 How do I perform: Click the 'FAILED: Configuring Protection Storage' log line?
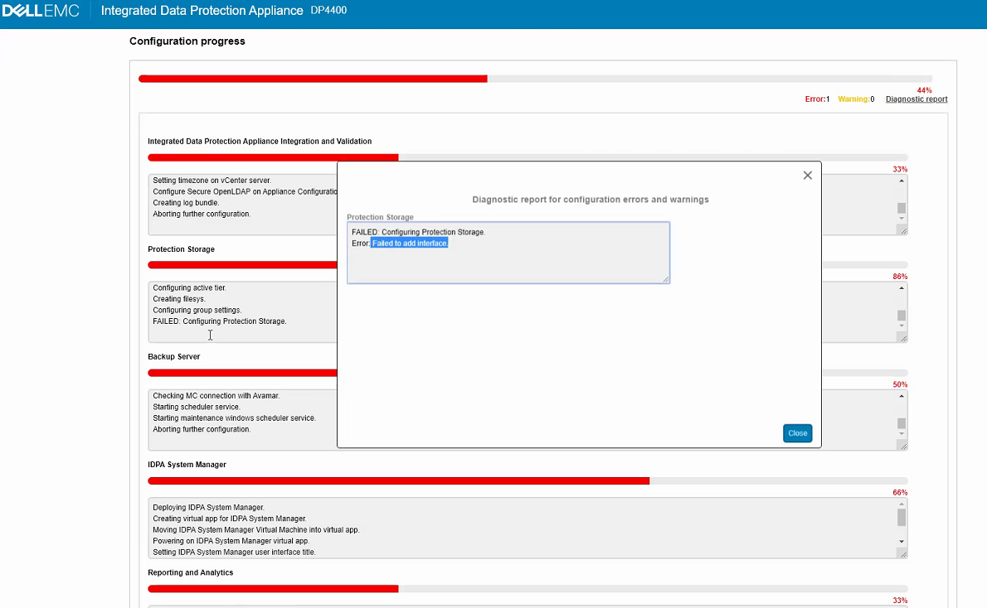(220, 321)
